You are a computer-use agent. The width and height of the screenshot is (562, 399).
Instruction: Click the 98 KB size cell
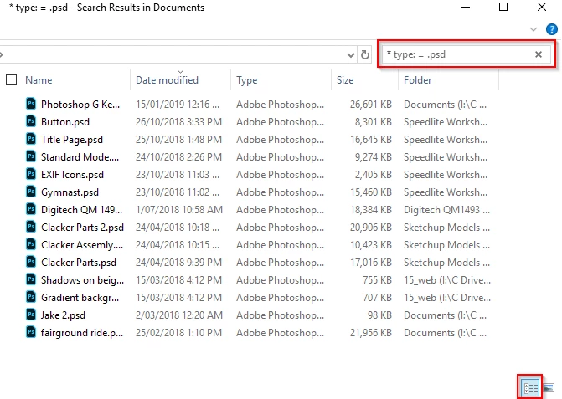(x=379, y=315)
